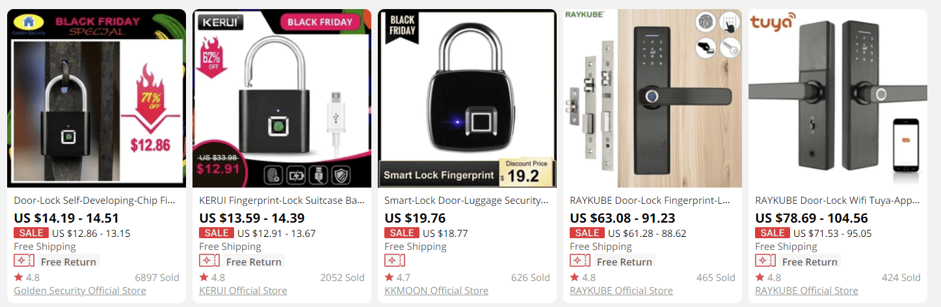
Task: Open the Smart Lock Fingerprint product image
Action: [467, 99]
